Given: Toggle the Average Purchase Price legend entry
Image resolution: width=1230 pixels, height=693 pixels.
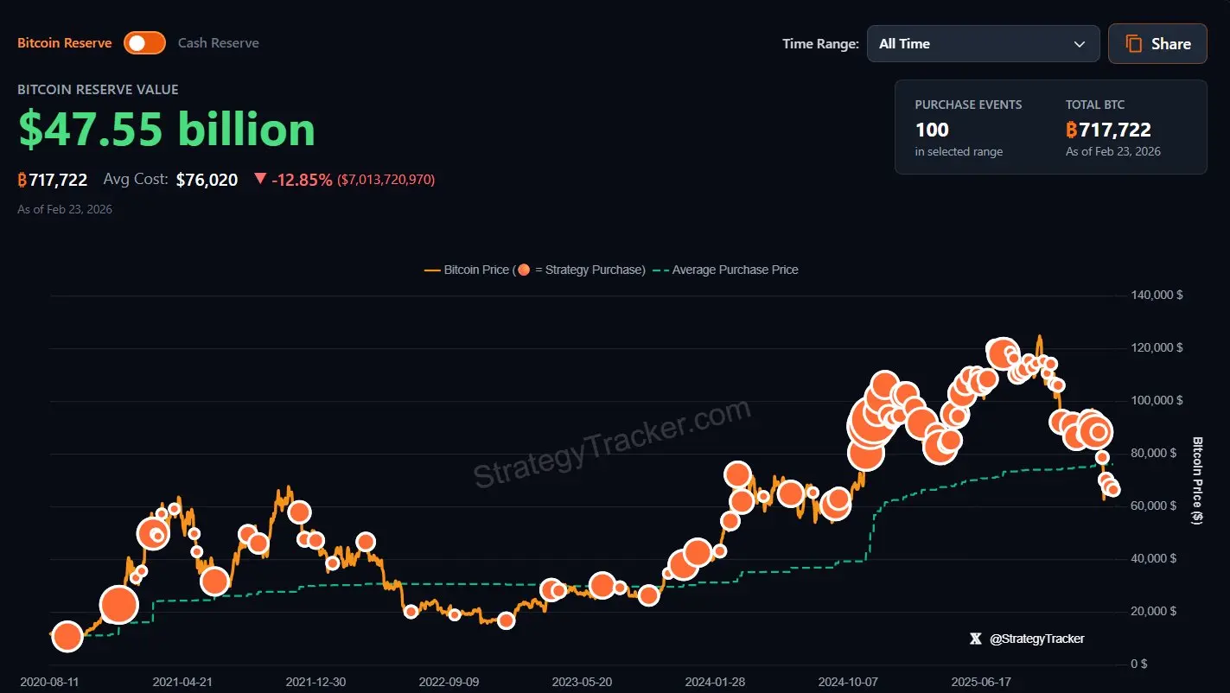Looking at the screenshot, I should [725, 270].
